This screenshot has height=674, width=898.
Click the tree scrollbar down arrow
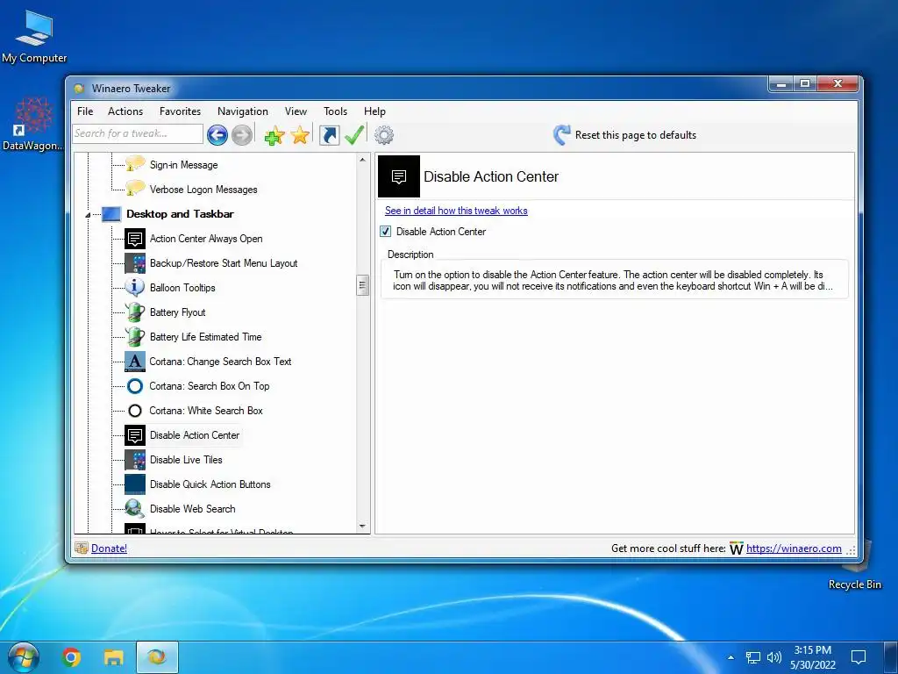[362, 526]
